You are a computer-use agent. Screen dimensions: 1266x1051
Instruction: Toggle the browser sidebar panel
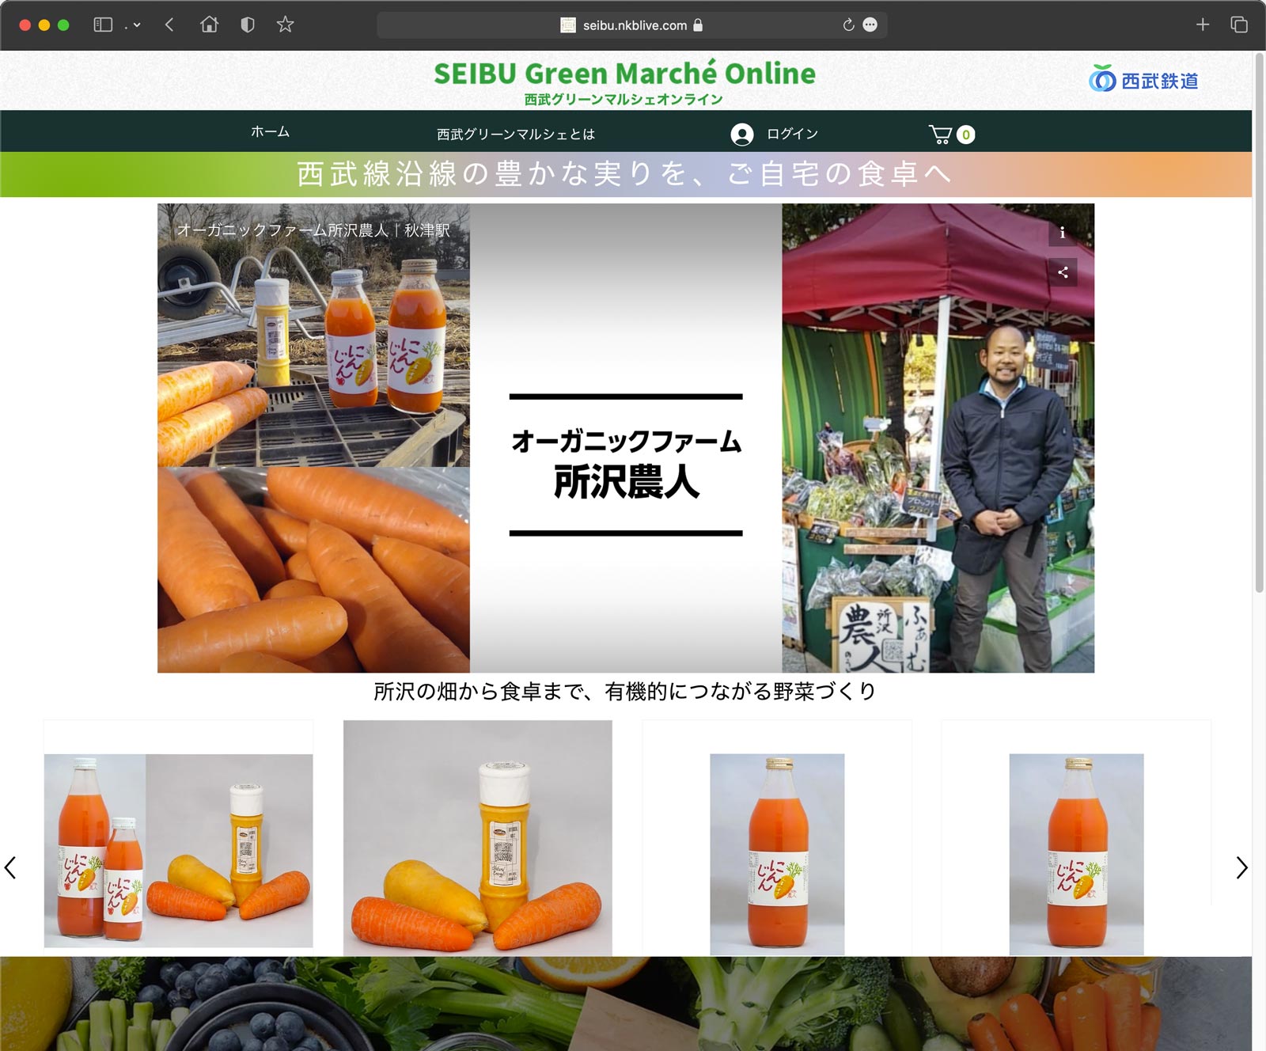[103, 25]
